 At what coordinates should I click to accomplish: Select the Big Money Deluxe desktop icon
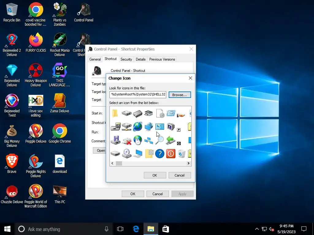coord(12,136)
